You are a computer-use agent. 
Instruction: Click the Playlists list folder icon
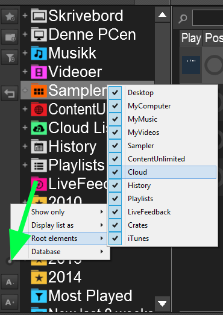click(39, 165)
